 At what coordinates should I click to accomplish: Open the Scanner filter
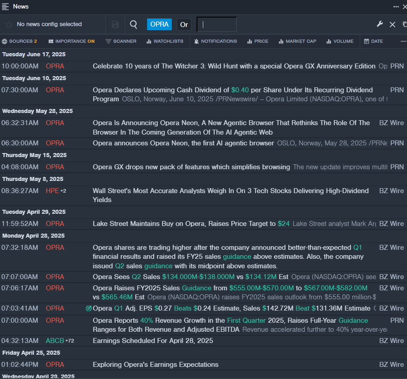pyautogui.click(x=121, y=41)
